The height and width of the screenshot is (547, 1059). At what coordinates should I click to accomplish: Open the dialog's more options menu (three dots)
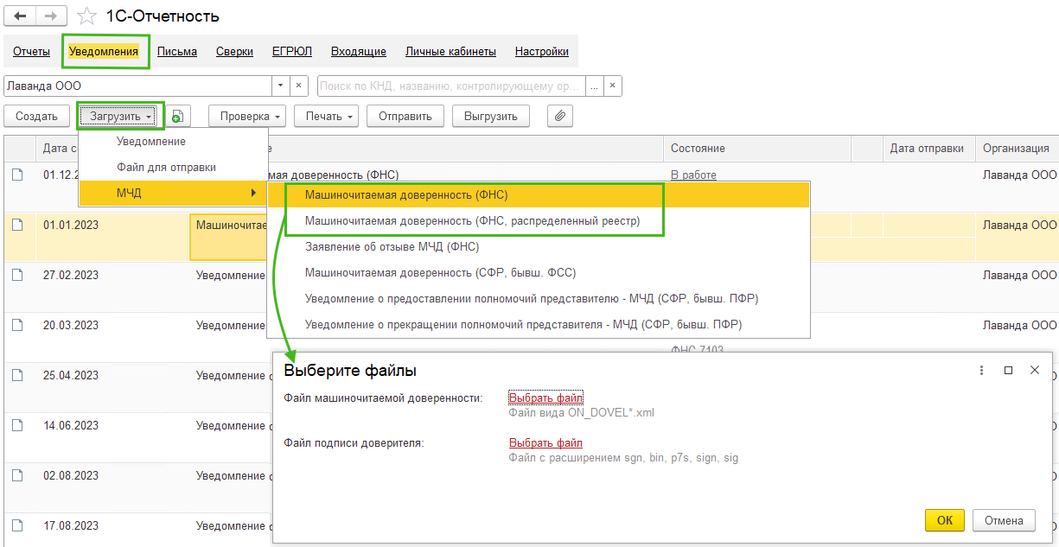click(981, 370)
